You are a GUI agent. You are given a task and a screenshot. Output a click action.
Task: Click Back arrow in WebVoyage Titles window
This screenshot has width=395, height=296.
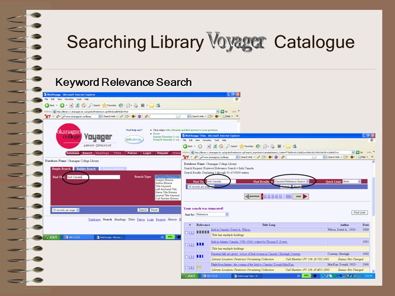[185, 146]
